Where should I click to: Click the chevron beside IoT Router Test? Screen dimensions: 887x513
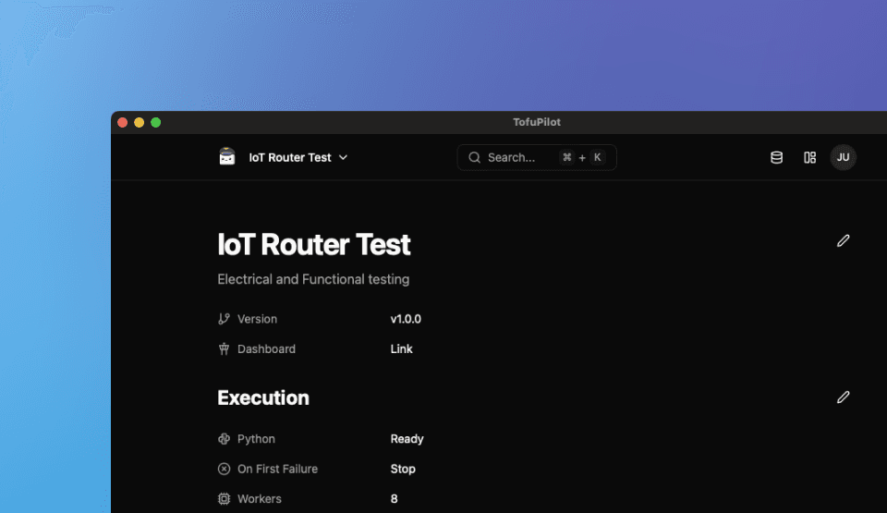tap(344, 158)
